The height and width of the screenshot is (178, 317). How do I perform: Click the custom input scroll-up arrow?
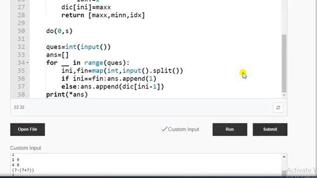tap(284, 157)
